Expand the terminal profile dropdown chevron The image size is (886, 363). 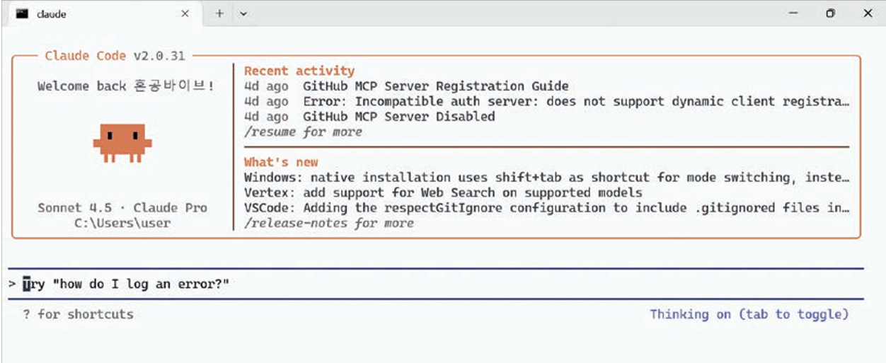243,13
